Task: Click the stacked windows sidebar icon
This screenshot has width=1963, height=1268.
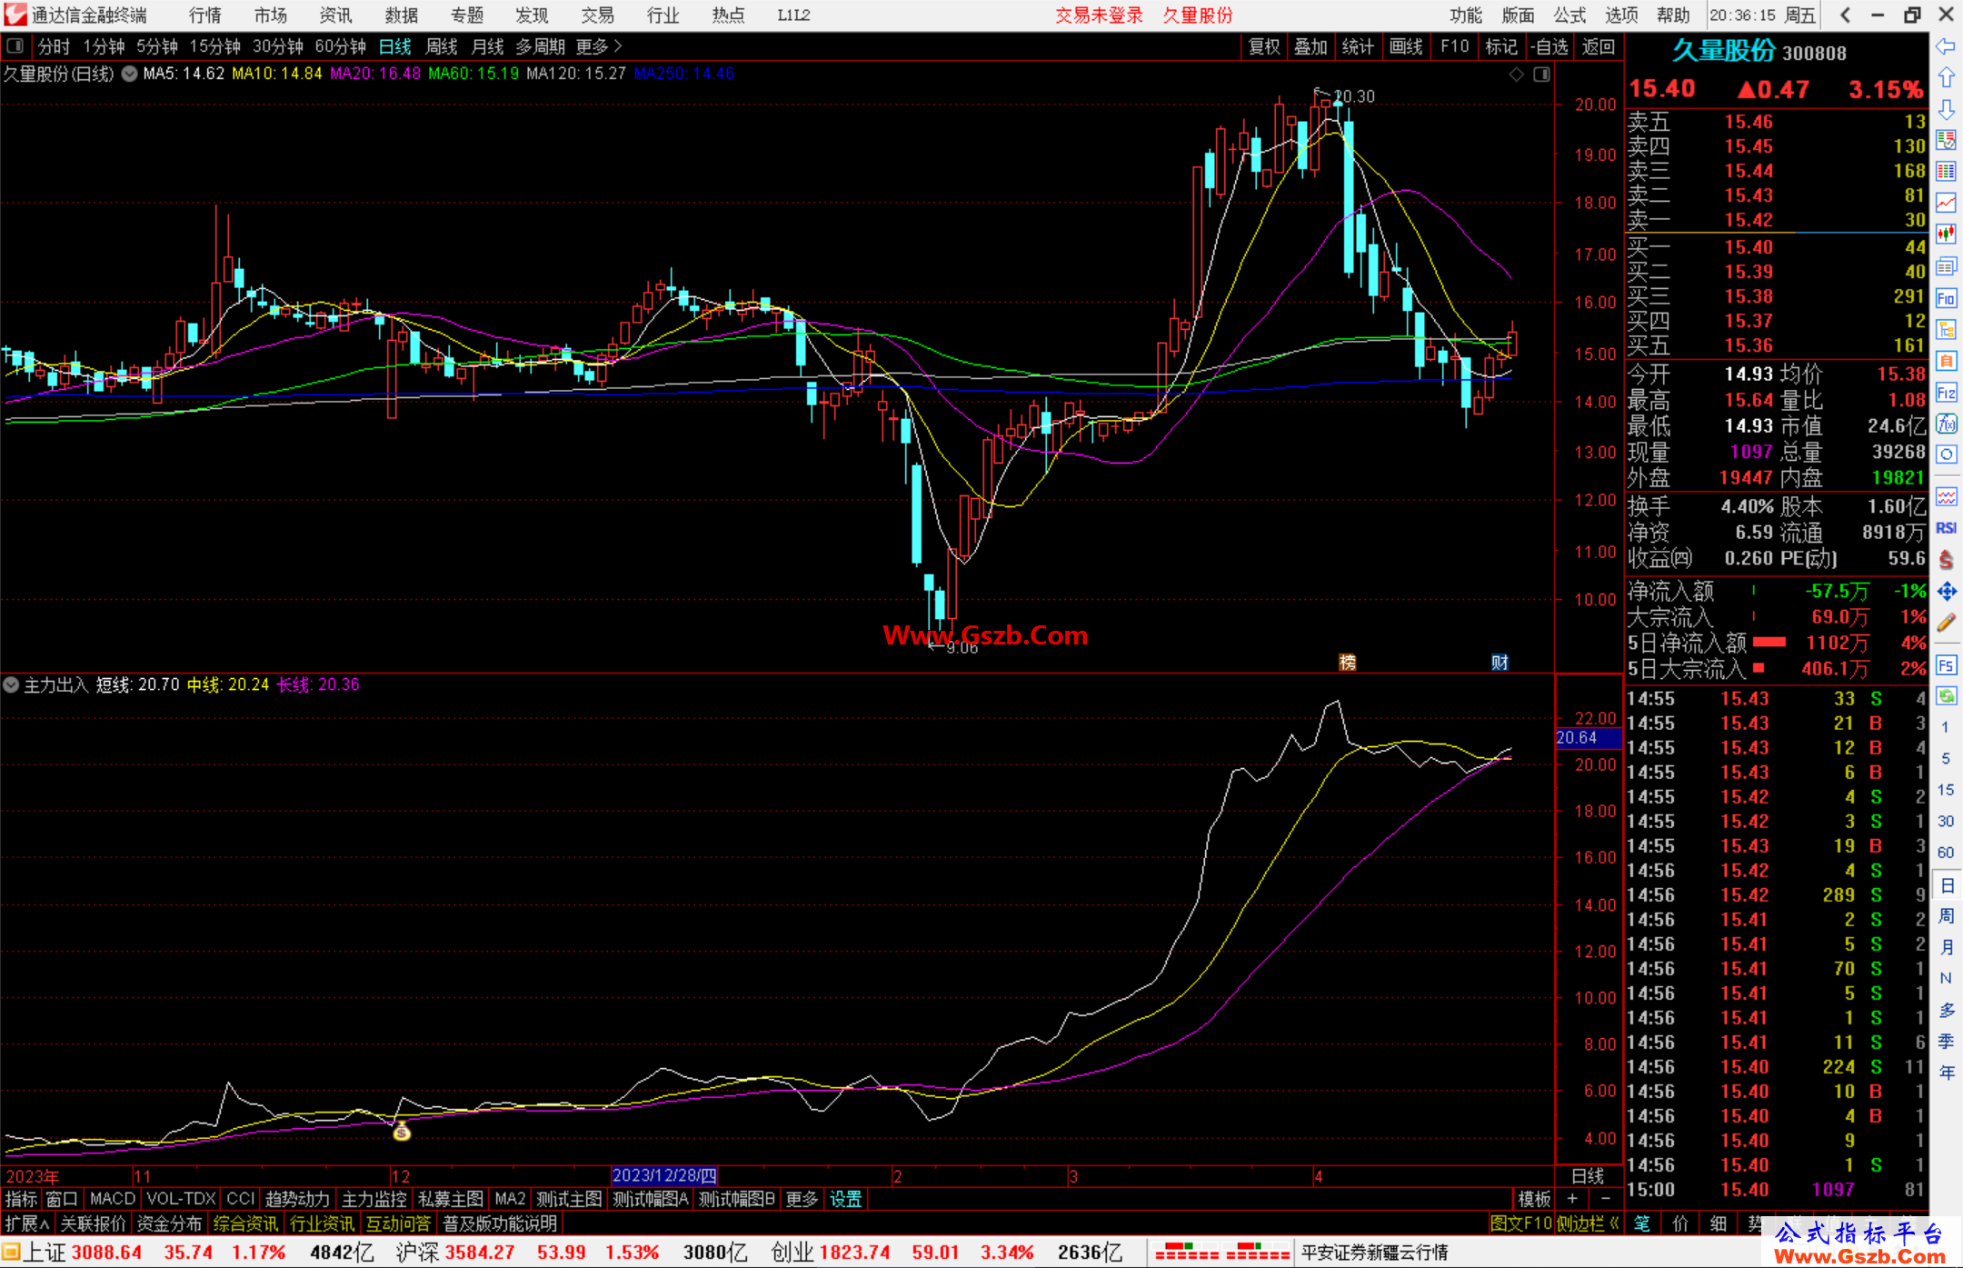Action: pyautogui.click(x=1946, y=266)
